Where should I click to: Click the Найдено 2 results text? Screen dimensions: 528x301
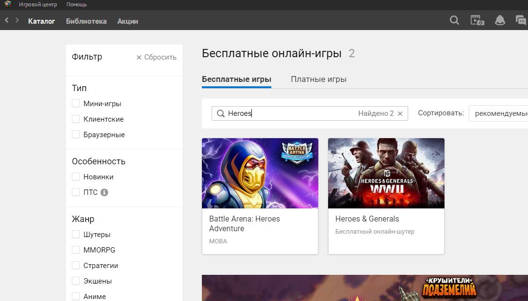[376, 113]
